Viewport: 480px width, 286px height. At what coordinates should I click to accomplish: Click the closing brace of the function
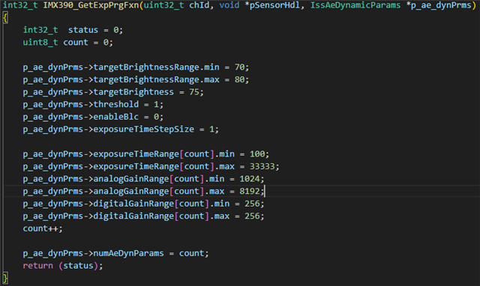coord(5,279)
